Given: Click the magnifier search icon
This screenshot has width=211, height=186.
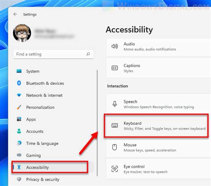Looking at the screenshot, I should coord(88,54).
